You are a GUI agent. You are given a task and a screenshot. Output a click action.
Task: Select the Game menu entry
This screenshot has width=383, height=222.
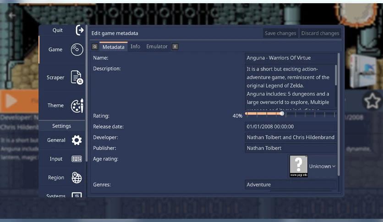coord(62,50)
